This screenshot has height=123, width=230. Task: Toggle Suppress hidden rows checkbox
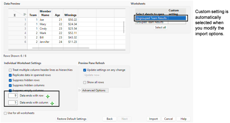click(x=10, y=81)
